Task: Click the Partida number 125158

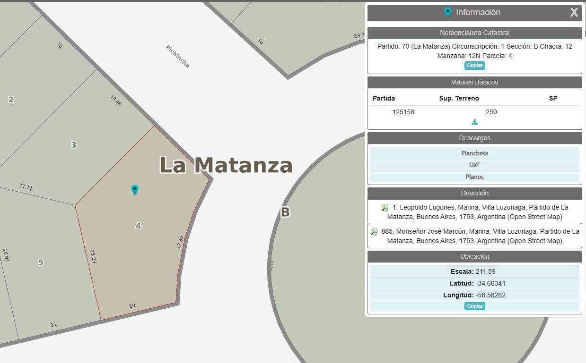Action: [403, 112]
